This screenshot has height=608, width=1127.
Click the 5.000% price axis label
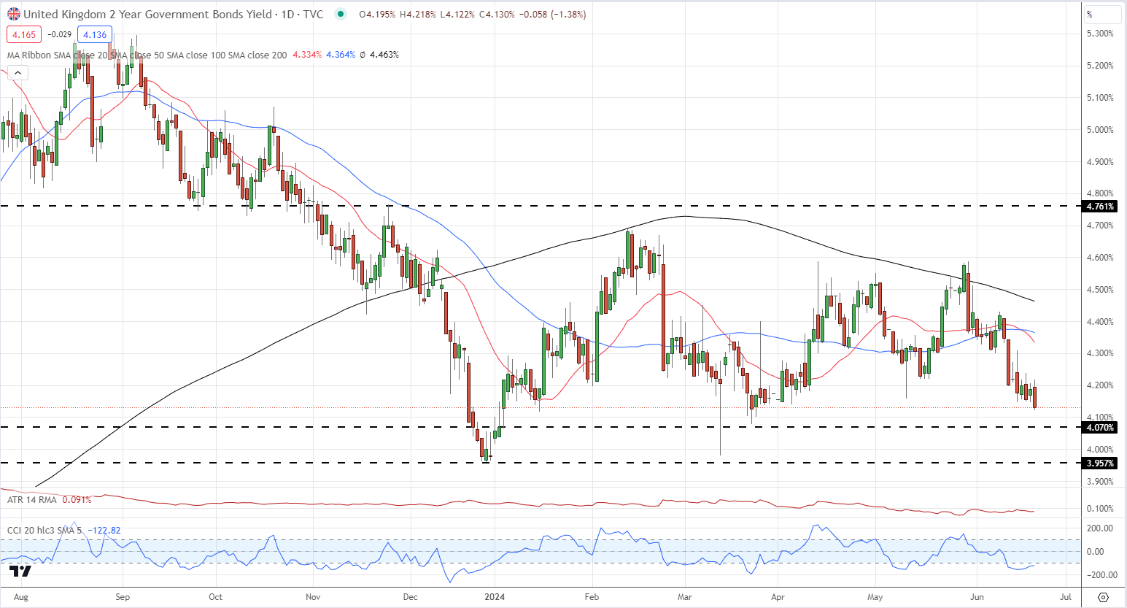pos(1100,130)
